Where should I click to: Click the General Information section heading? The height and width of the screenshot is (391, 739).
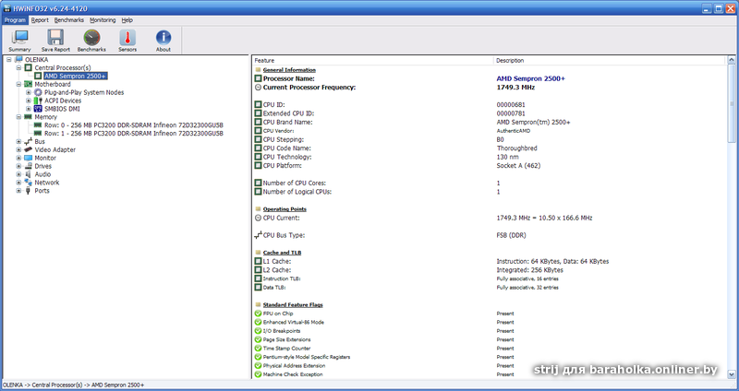[289, 70]
